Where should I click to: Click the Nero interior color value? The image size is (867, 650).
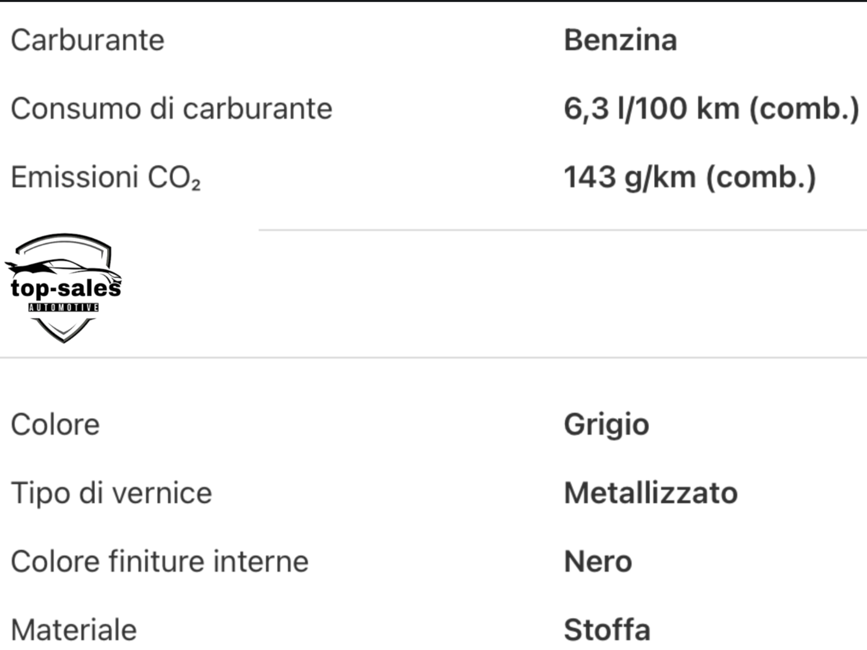[598, 562]
